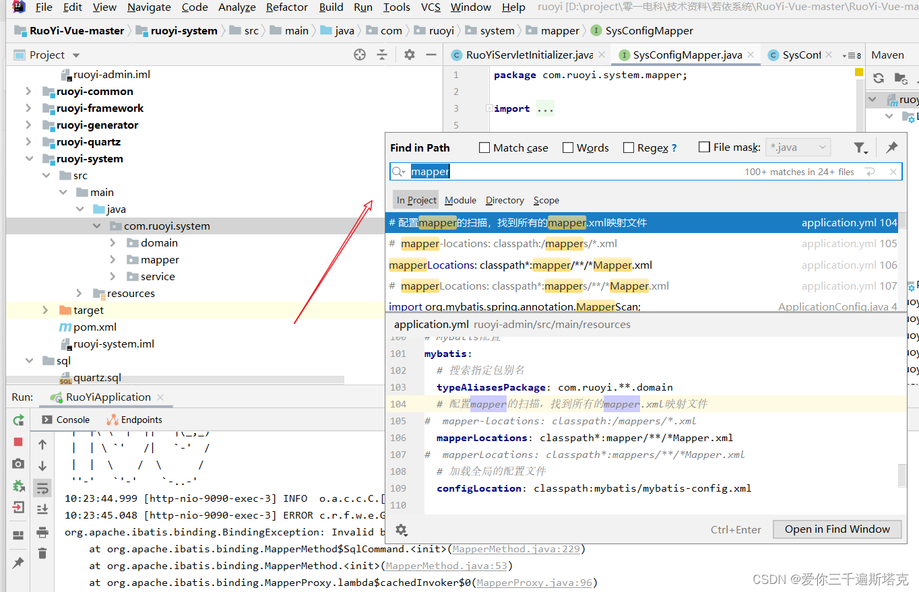Click inside the mapper search field
The image size is (919, 592).
pyautogui.click(x=430, y=171)
